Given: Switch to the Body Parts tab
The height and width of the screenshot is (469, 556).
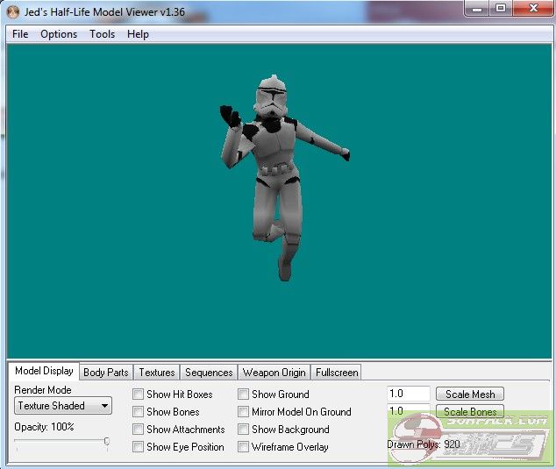Looking at the screenshot, I should (106, 373).
